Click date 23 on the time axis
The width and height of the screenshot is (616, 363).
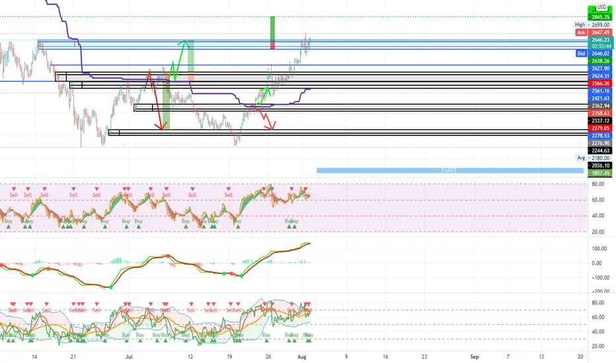[x=424, y=356]
